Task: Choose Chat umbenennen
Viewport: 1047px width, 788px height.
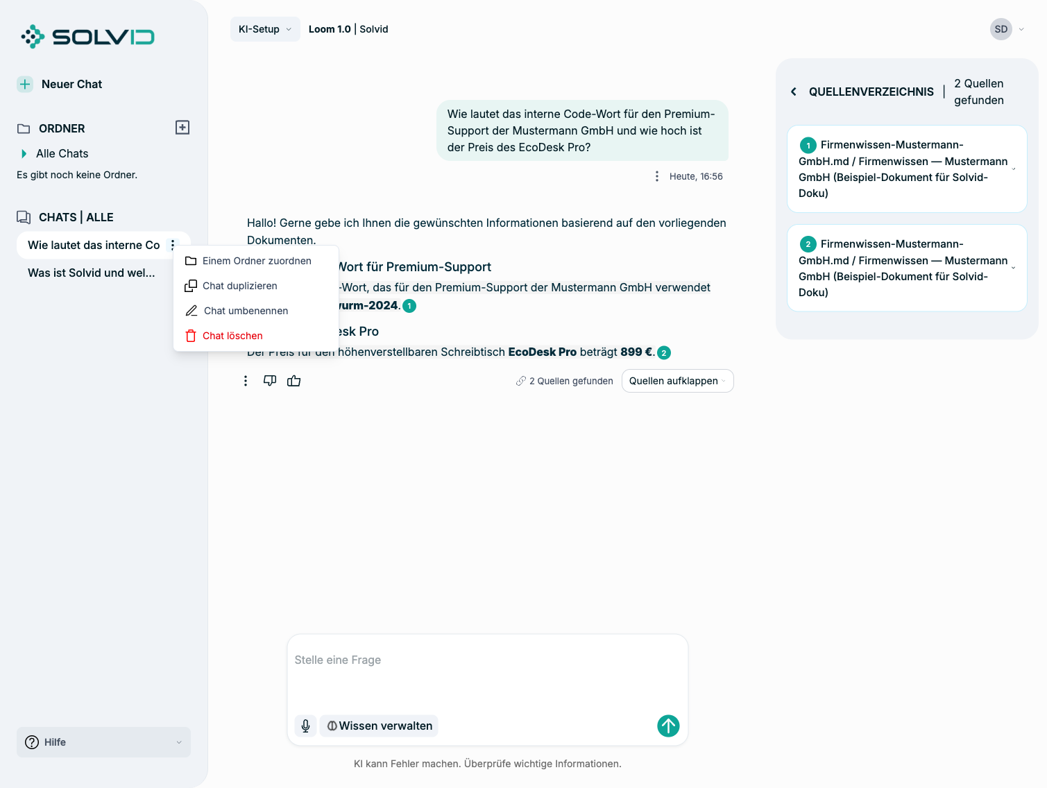Action: point(256,311)
